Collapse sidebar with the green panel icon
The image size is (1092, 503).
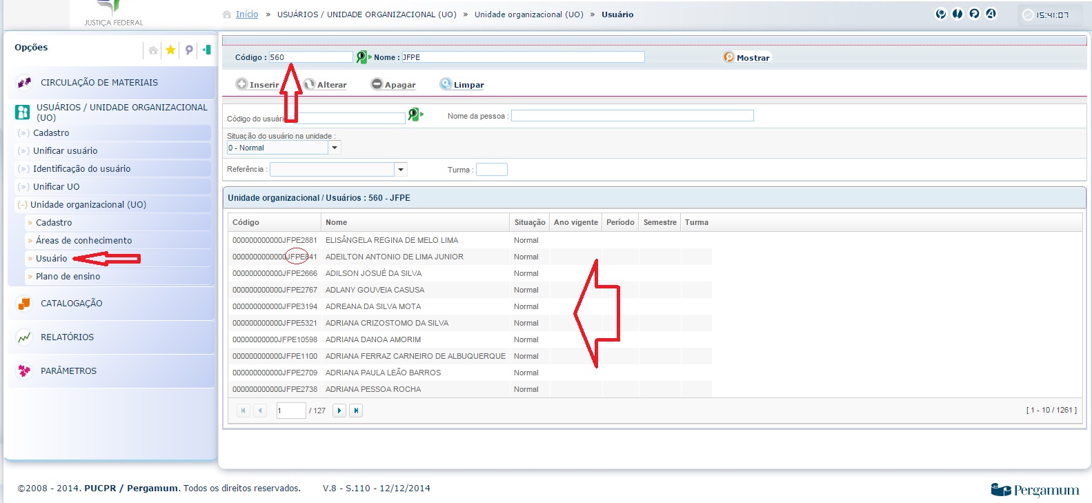pos(206,50)
